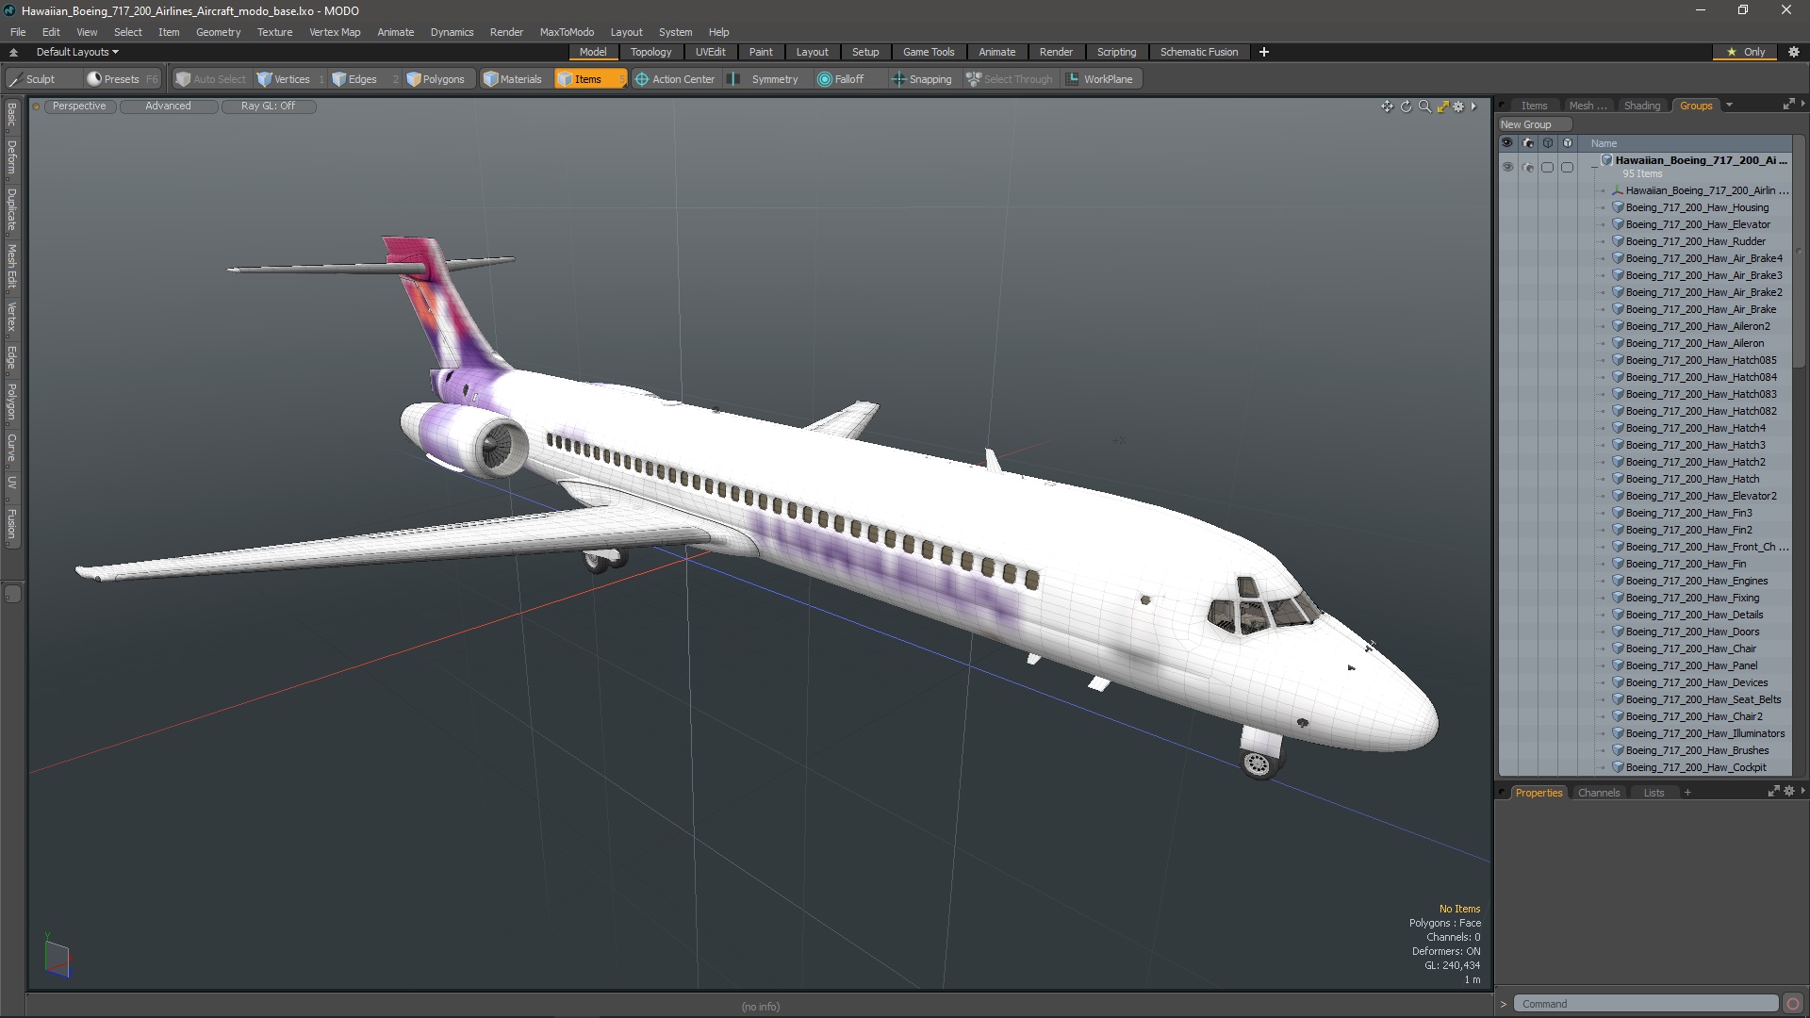Open the Basic vertical tool tab
Screen dimensions: 1810x1018
click(x=11, y=115)
